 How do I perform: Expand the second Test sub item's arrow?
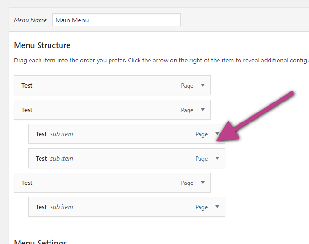tap(217, 158)
